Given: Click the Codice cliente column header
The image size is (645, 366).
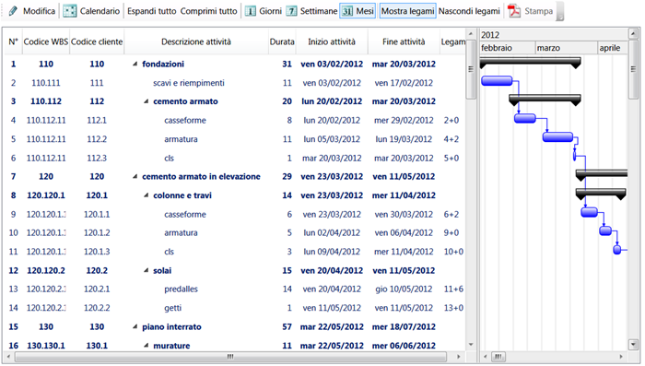Looking at the screenshot, I should pos(97,41).
